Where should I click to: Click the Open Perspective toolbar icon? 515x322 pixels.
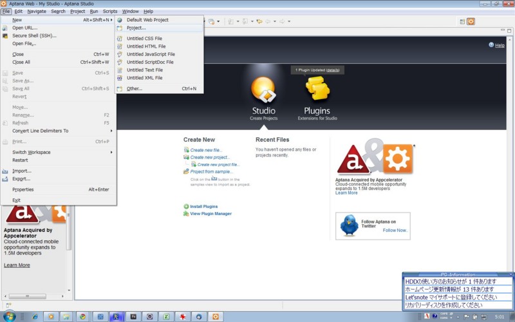point(462,22)
